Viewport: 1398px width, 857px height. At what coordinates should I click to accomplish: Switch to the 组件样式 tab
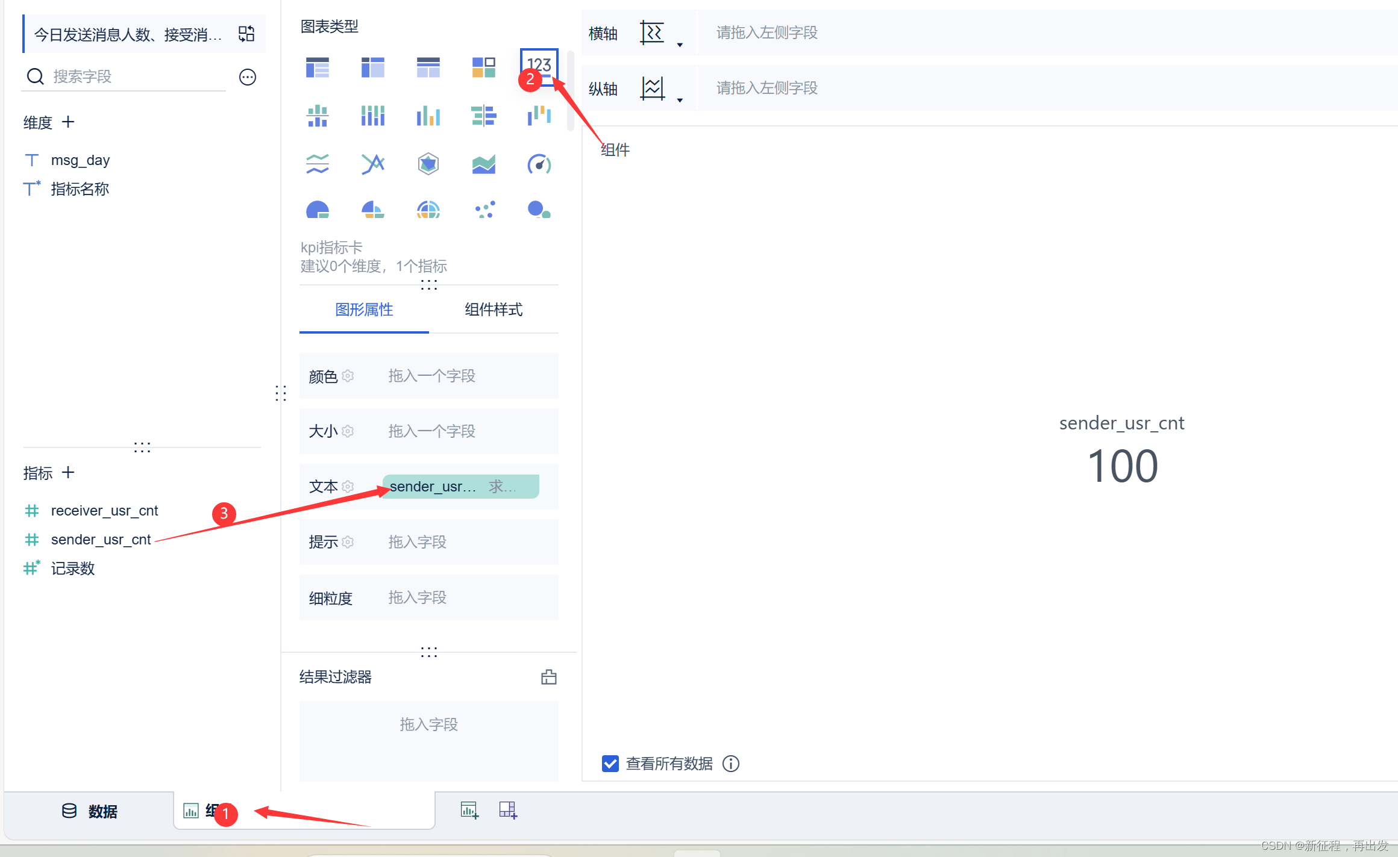pyautogui.click(x=494, y=310)
